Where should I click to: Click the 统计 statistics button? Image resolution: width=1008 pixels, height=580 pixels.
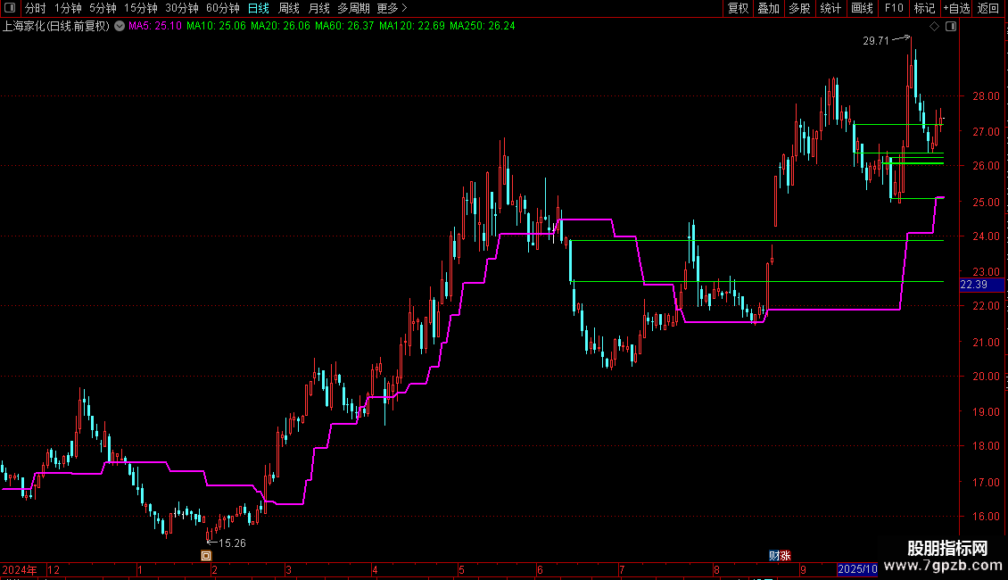(830, 8)
